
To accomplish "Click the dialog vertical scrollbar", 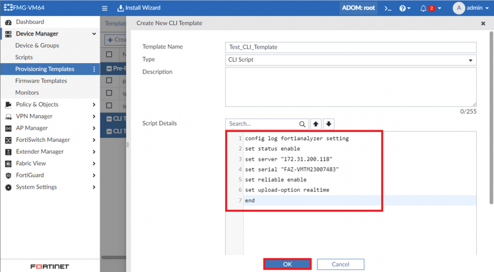I will point(492,117).
